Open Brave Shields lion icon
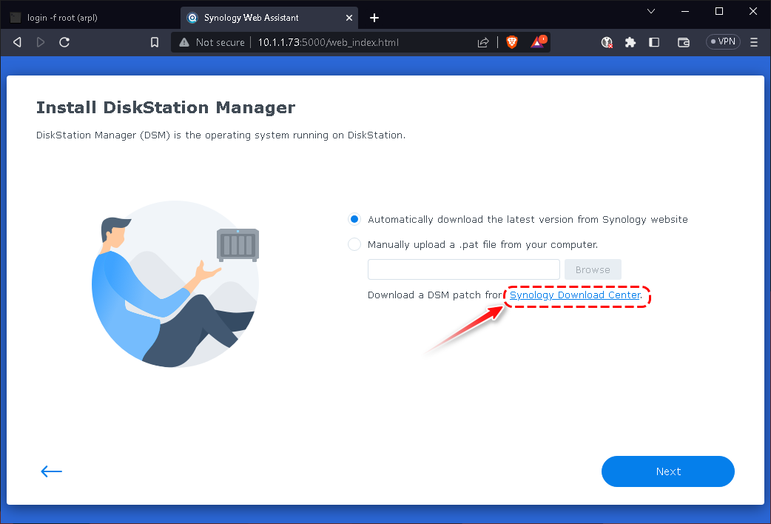 (x=512, y=42)
